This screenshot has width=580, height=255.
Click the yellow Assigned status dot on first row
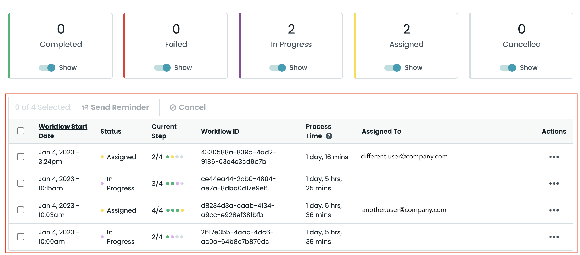[x=102, y=157]
